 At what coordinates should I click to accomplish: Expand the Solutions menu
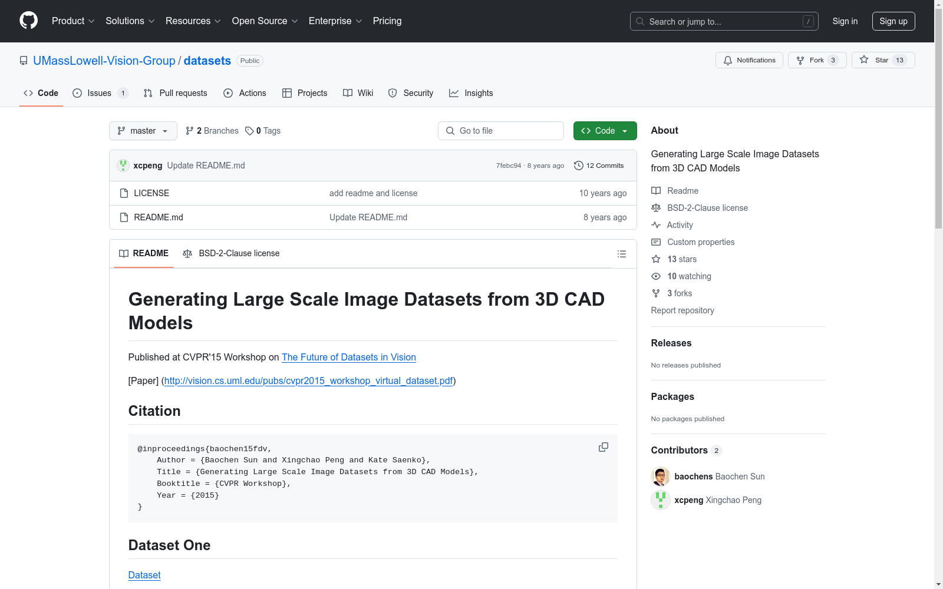(x=130, y=21)
